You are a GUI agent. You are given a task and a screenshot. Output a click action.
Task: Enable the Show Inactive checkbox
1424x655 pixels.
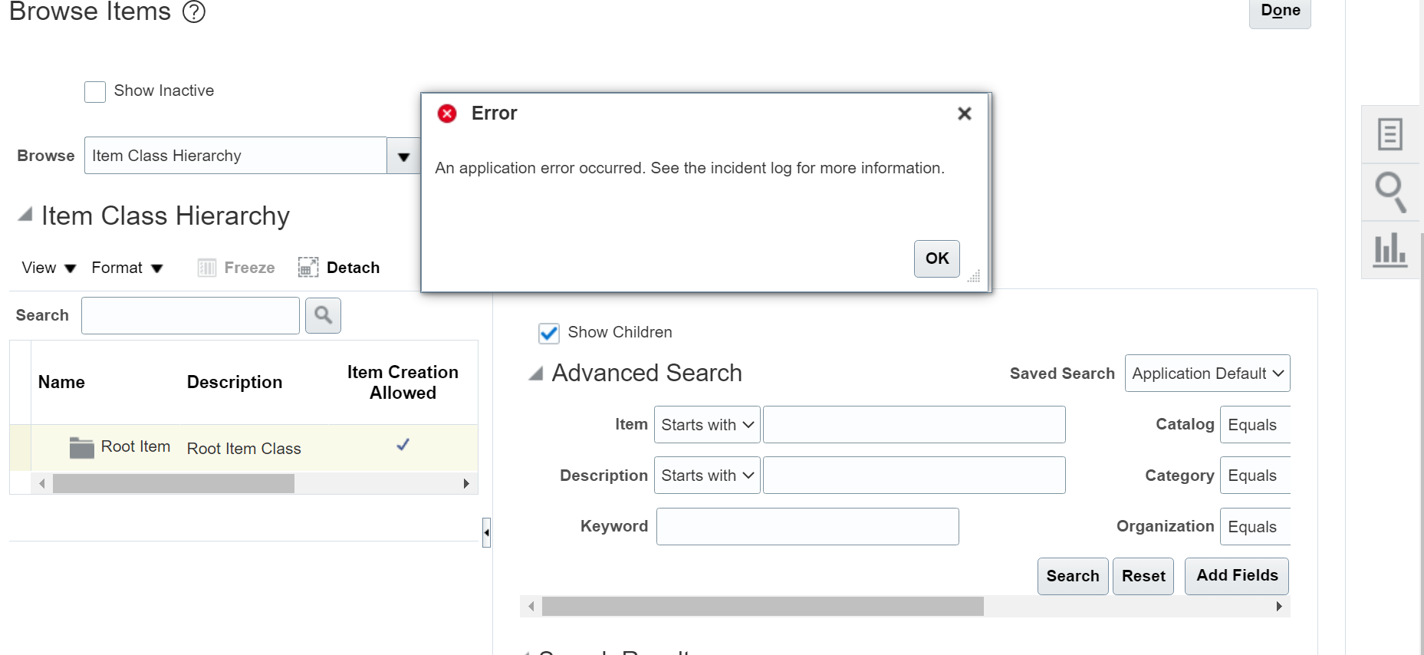coord(95,92)
